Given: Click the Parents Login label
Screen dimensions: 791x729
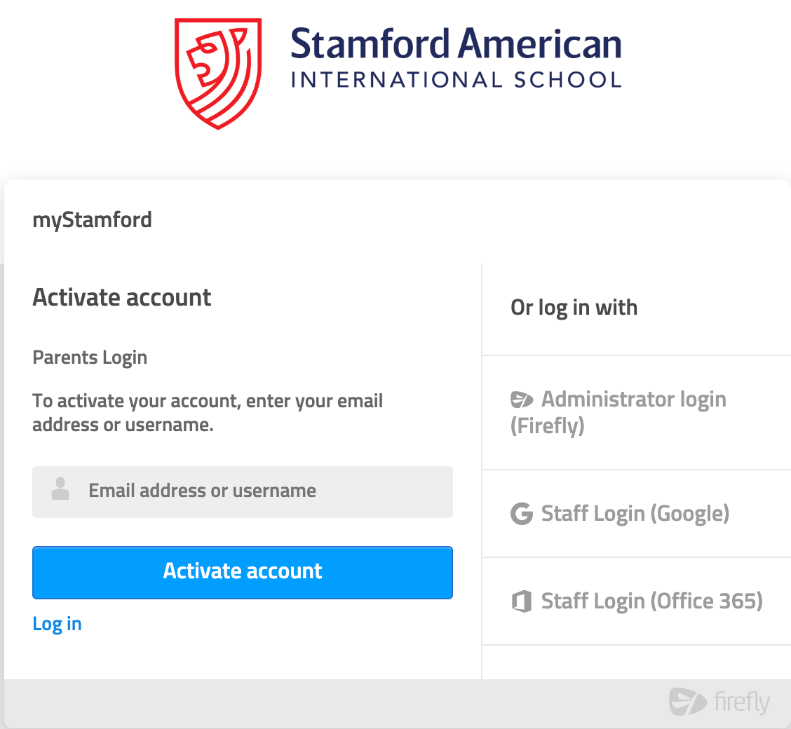Looking at the screenshot, I should coord(90,357).
